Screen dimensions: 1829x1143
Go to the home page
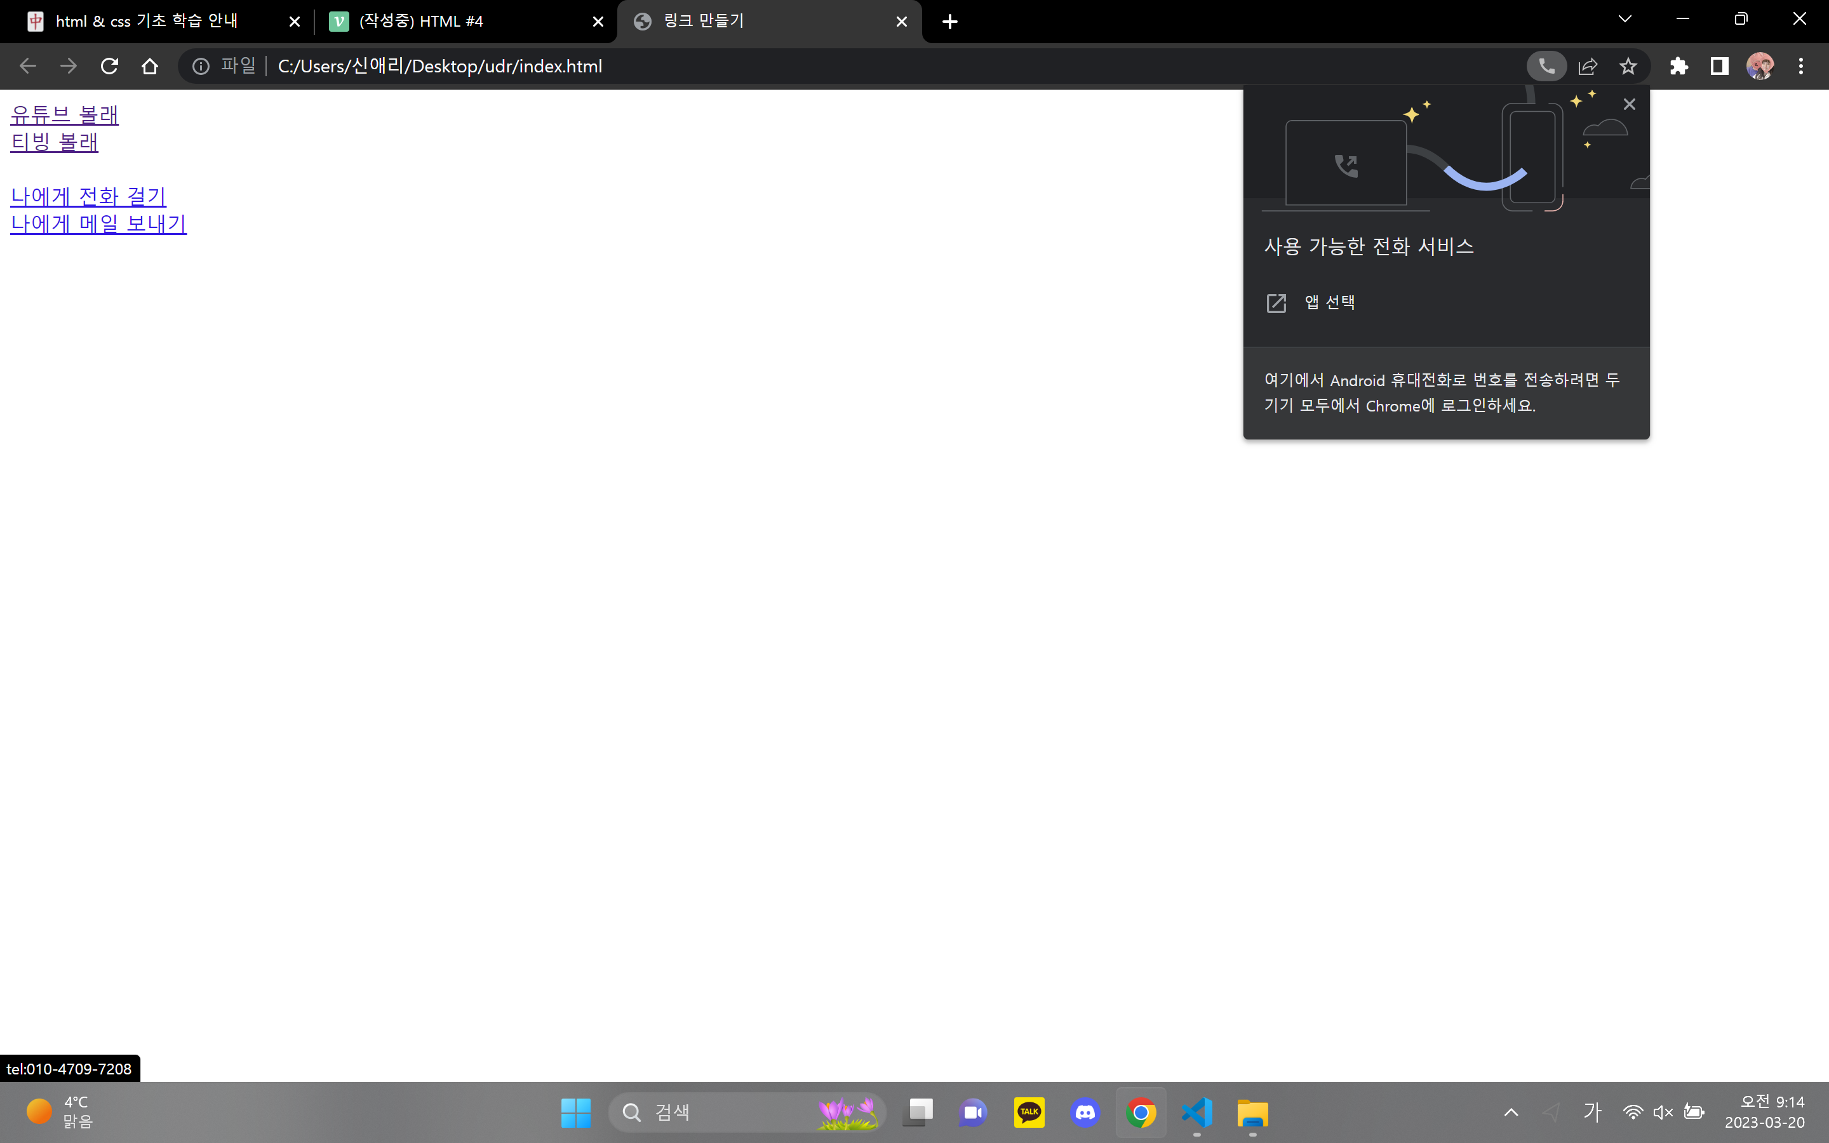[x=150, y=66]
